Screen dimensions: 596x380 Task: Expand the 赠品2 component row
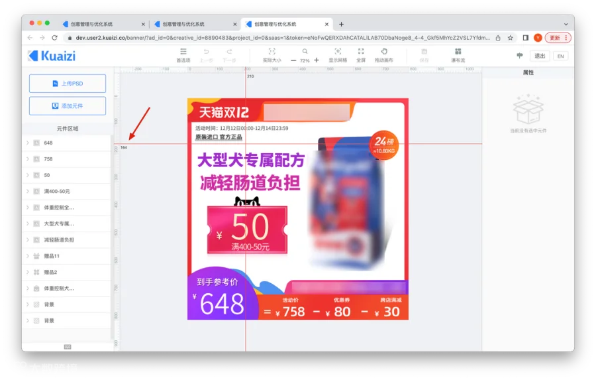28,272
